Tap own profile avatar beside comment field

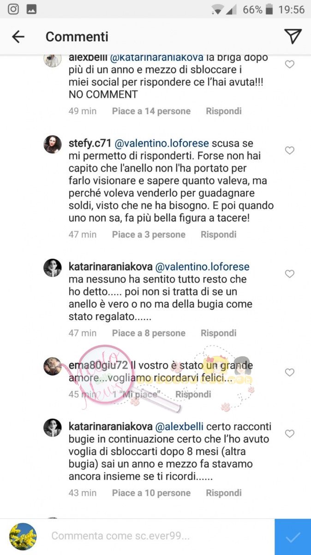(23, 536)
